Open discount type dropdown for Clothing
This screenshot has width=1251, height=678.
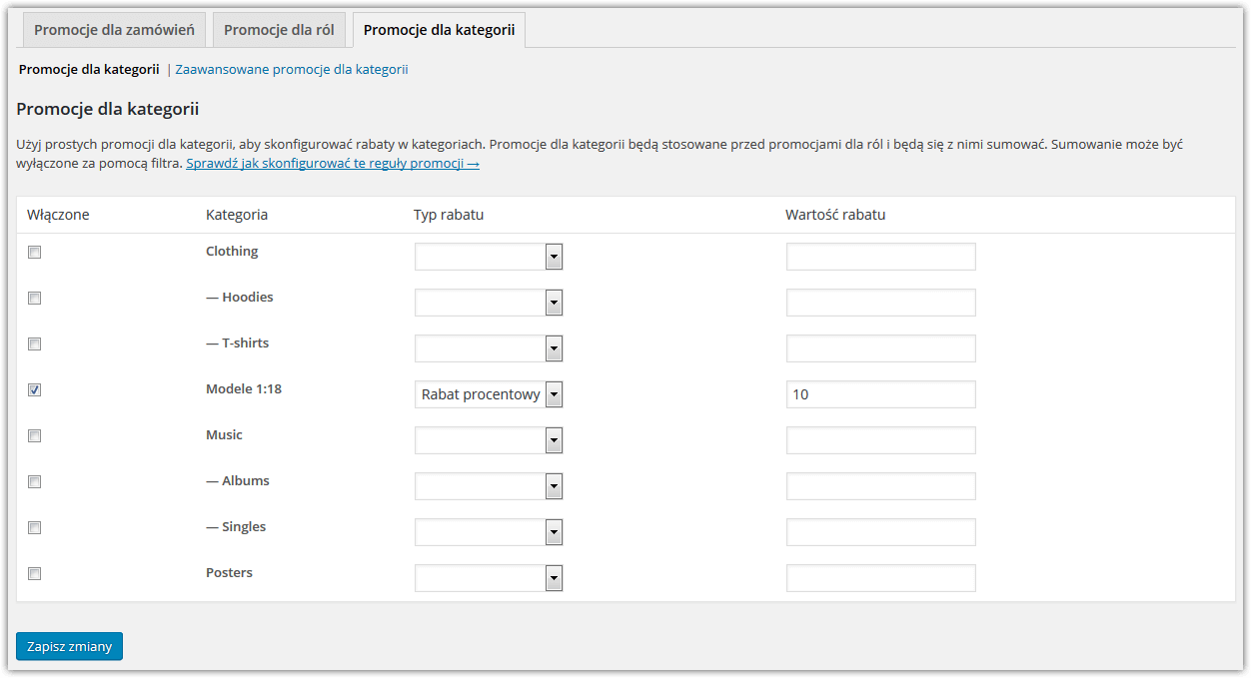click(489, 257)
